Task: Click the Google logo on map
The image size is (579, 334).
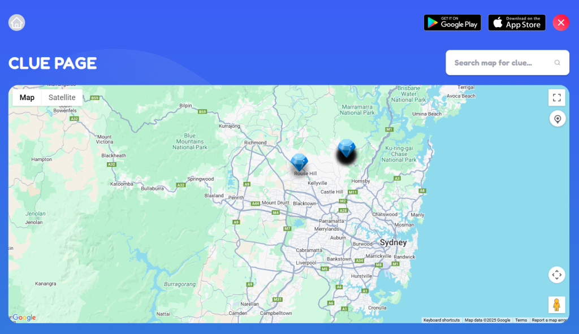Action: coord(24,318)
